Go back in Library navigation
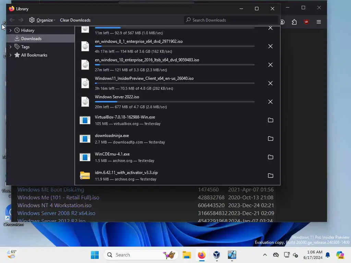351x263 pixels. (x=12, y=20)
